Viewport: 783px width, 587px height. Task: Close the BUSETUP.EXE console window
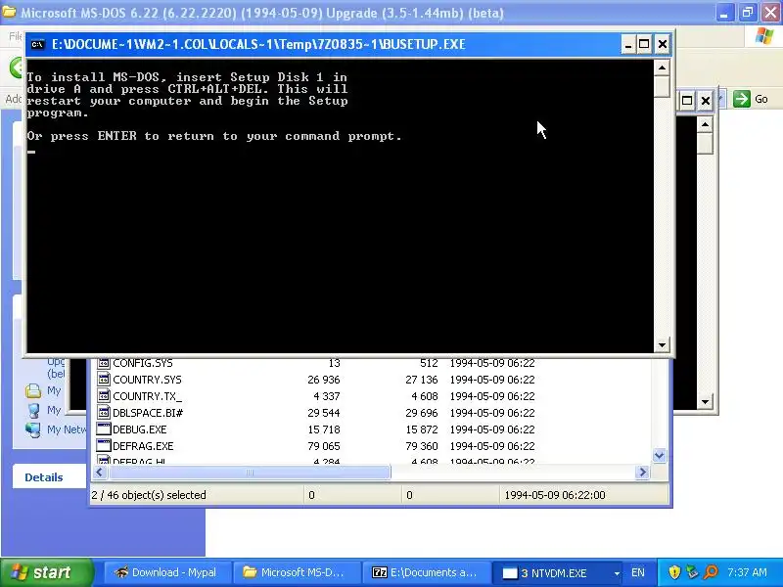(663, 44)
